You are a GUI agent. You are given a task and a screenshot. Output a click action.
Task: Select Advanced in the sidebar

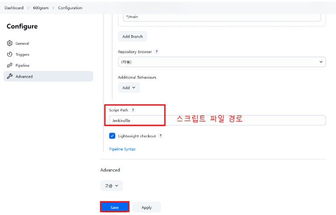pyautogui.click(x=48, y=76)
